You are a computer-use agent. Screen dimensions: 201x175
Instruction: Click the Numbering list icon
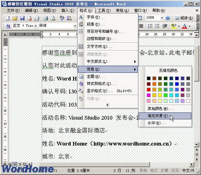(150, 26)
